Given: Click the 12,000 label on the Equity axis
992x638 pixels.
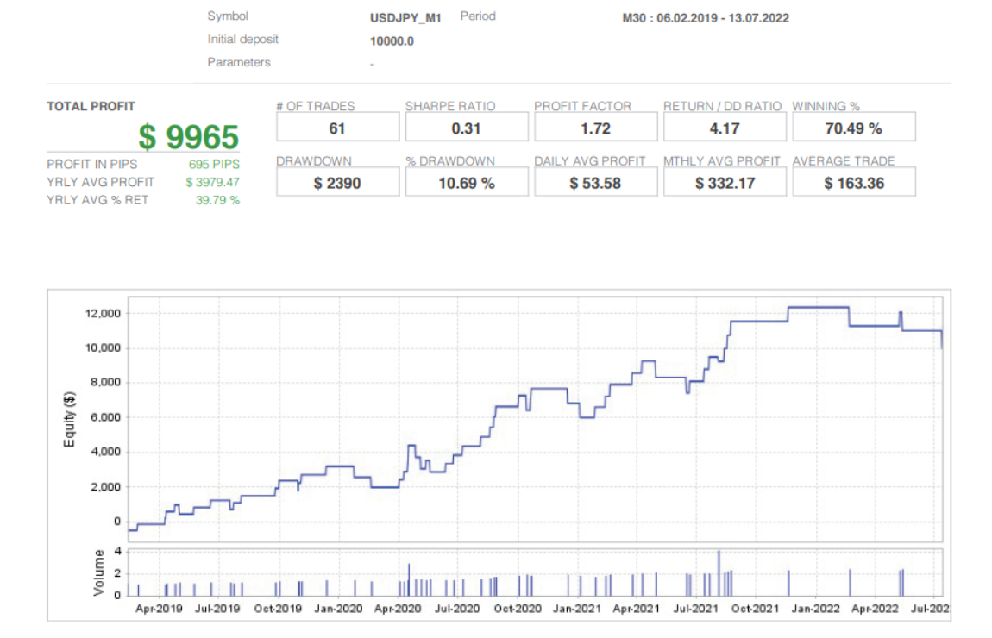Looking at the screenshot, I should (104, 313).
